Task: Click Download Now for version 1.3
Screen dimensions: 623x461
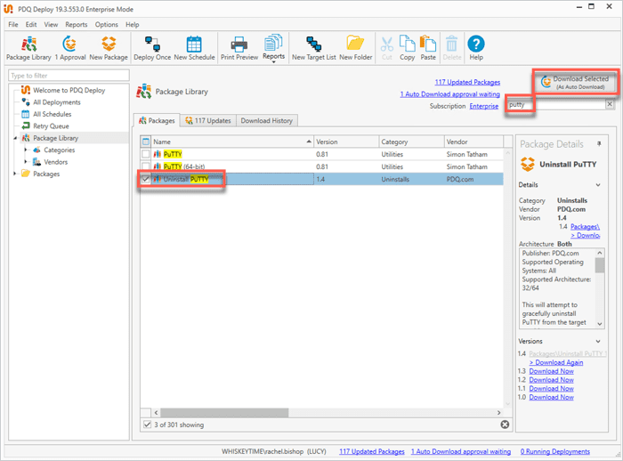Action: coord(551,371)
